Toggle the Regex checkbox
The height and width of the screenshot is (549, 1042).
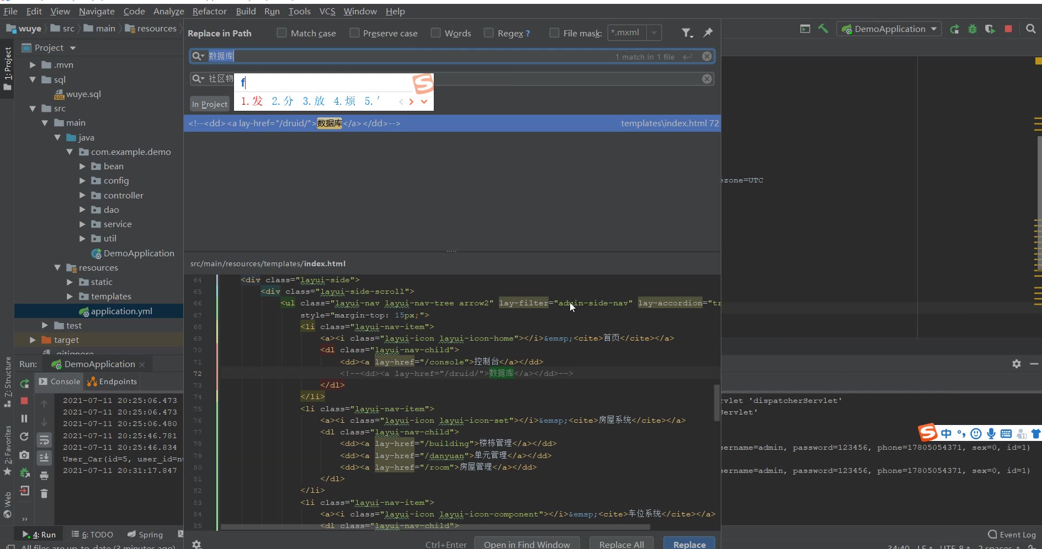pos(488,33)
